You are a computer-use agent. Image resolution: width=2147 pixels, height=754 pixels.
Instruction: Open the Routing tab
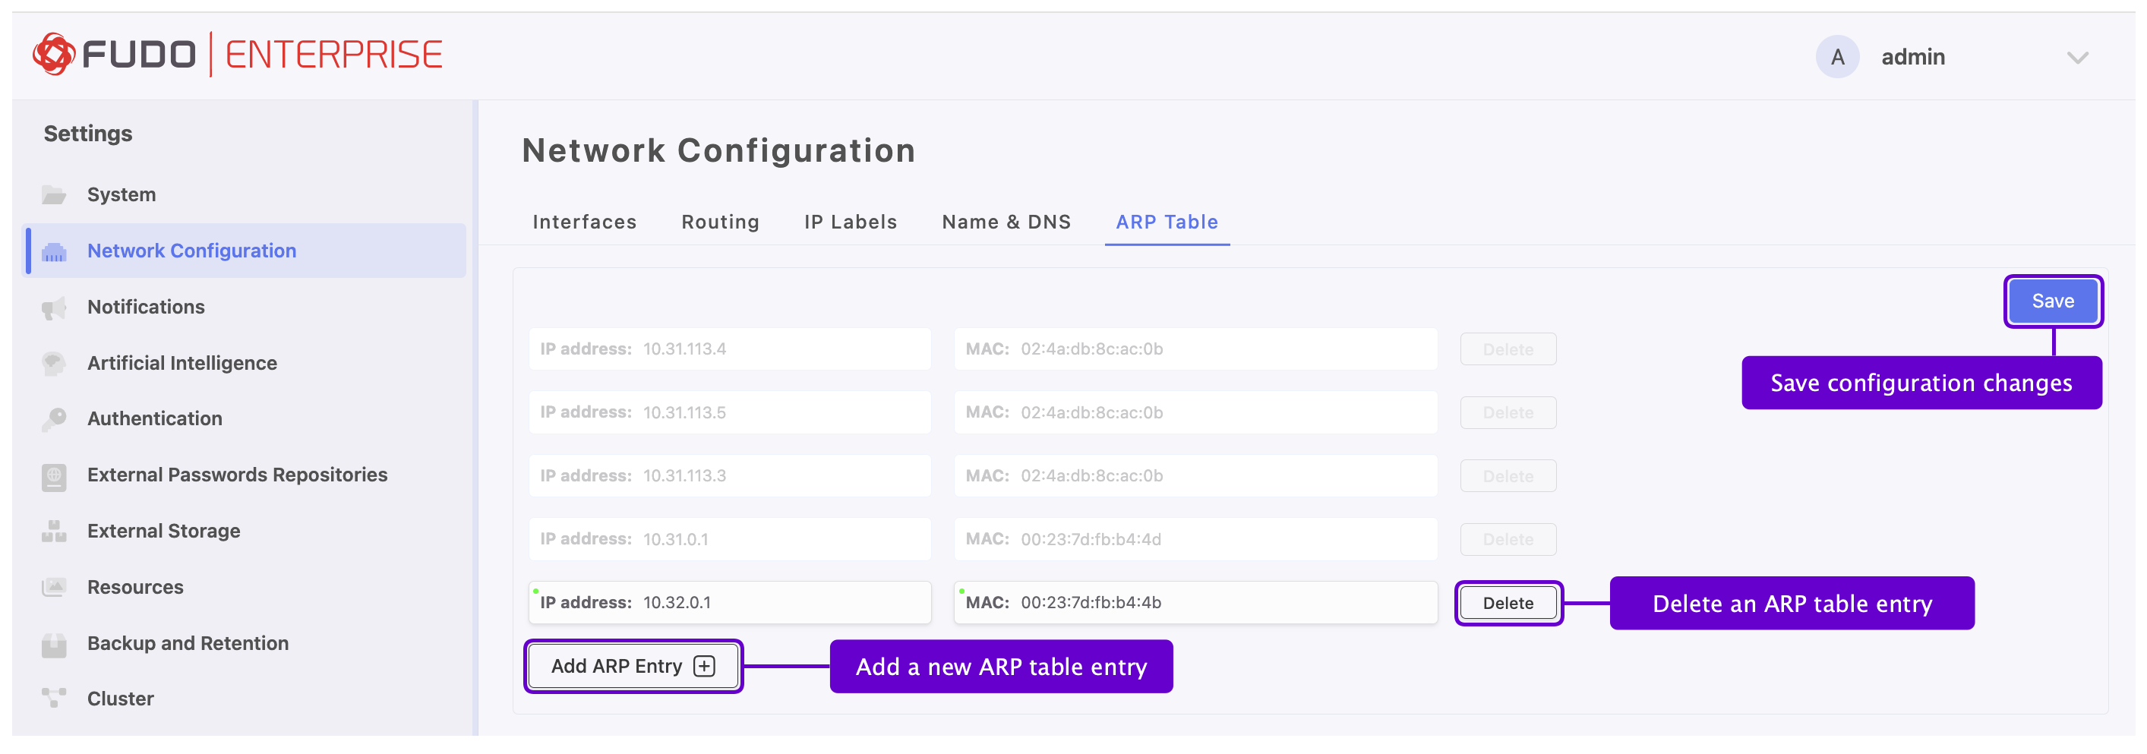[x=720, y=222]
